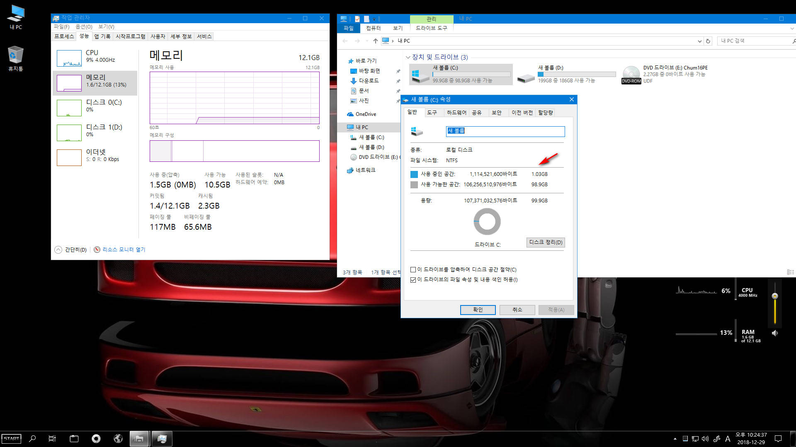Select 메모리 in the performance sidebar
796x447 pixels.
[95, 83]
